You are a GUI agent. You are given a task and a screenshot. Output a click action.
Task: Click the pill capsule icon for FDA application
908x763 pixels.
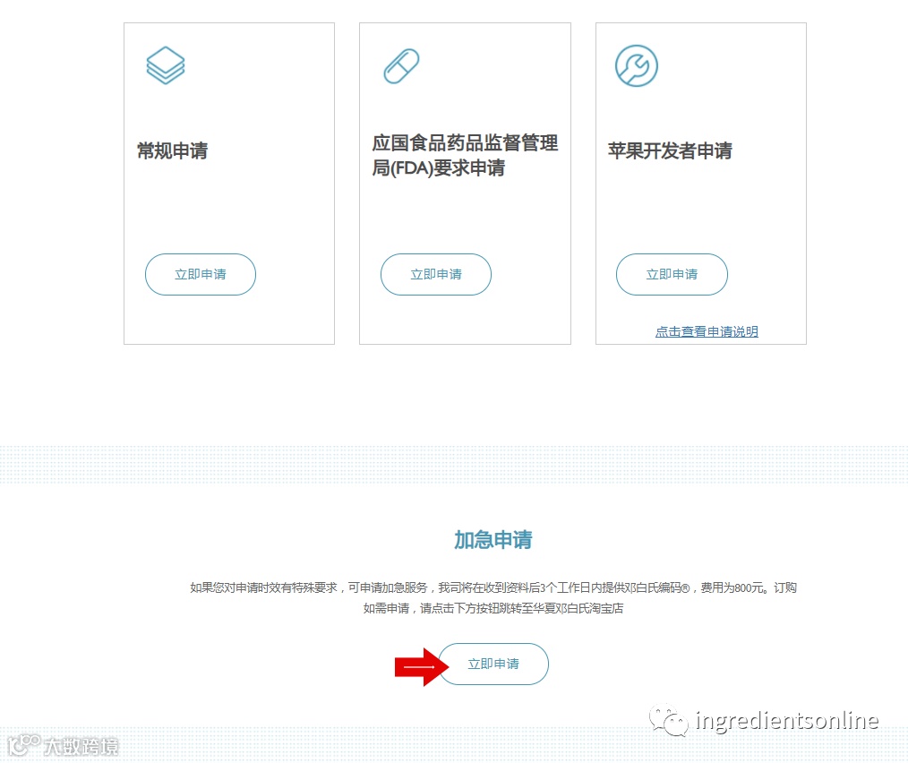coord(401,66)
